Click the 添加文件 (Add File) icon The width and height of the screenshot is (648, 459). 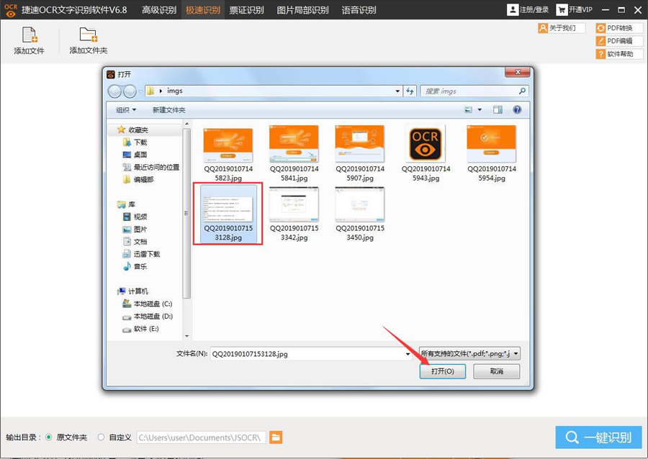(28, 40)
